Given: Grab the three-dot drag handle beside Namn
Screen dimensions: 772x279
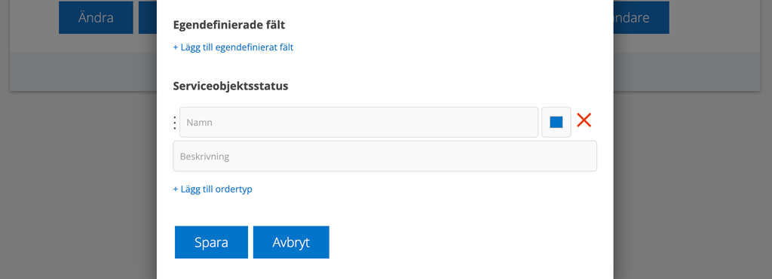Looking at the screenshot, I should coord(175,123).
